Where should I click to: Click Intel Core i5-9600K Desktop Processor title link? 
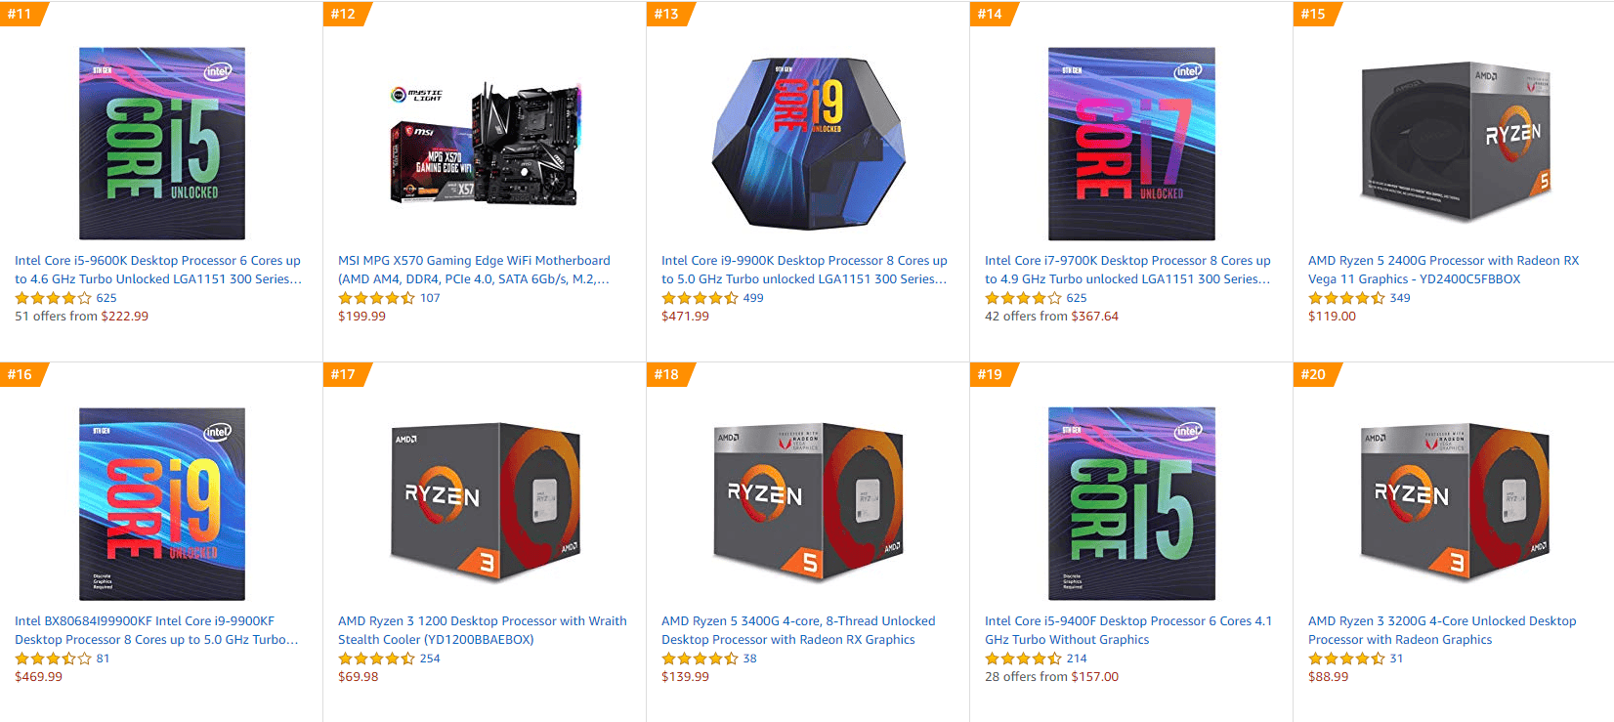(158, 270)
